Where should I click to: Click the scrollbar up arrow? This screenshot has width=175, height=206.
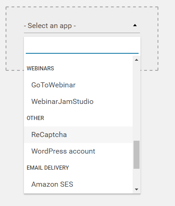point(136,60)
